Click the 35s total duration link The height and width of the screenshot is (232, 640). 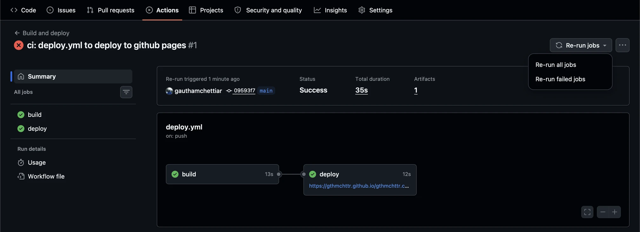point(362,90)
